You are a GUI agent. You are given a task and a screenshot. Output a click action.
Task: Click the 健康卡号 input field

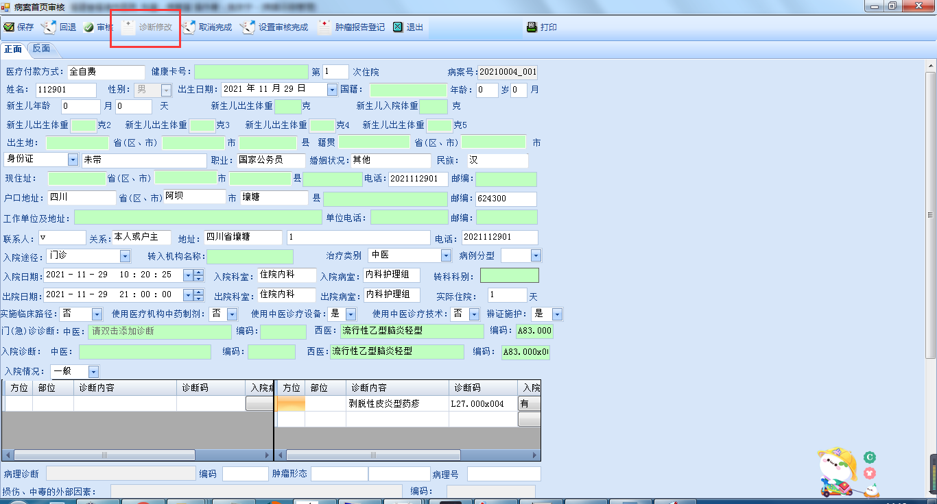252,72
